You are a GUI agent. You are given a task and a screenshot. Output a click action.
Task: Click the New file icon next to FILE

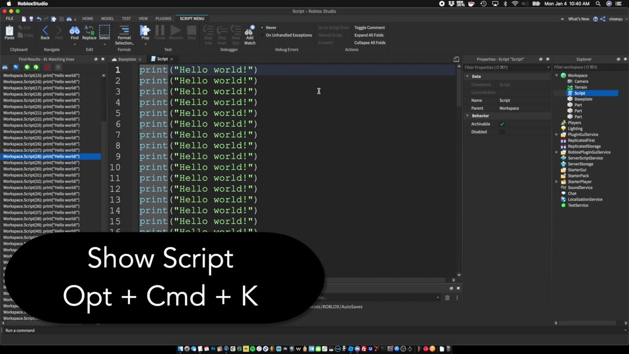[24, 19]
